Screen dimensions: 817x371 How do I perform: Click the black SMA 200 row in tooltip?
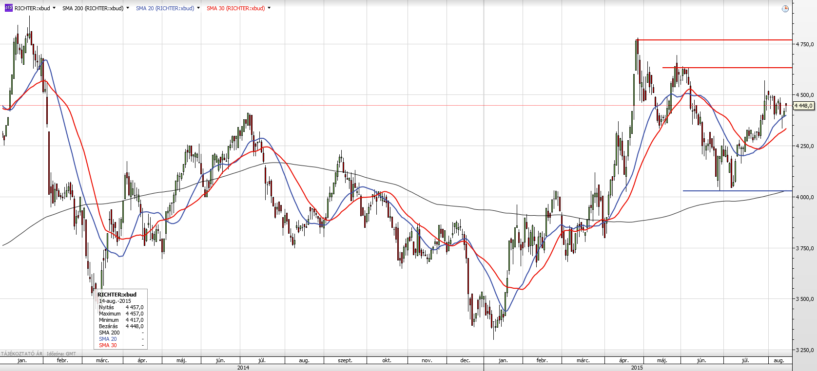coord(121,333)
